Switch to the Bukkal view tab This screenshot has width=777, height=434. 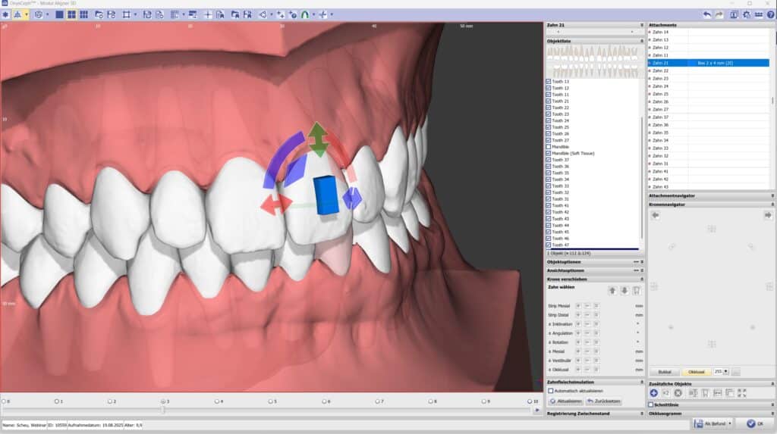tap(664, 372)
